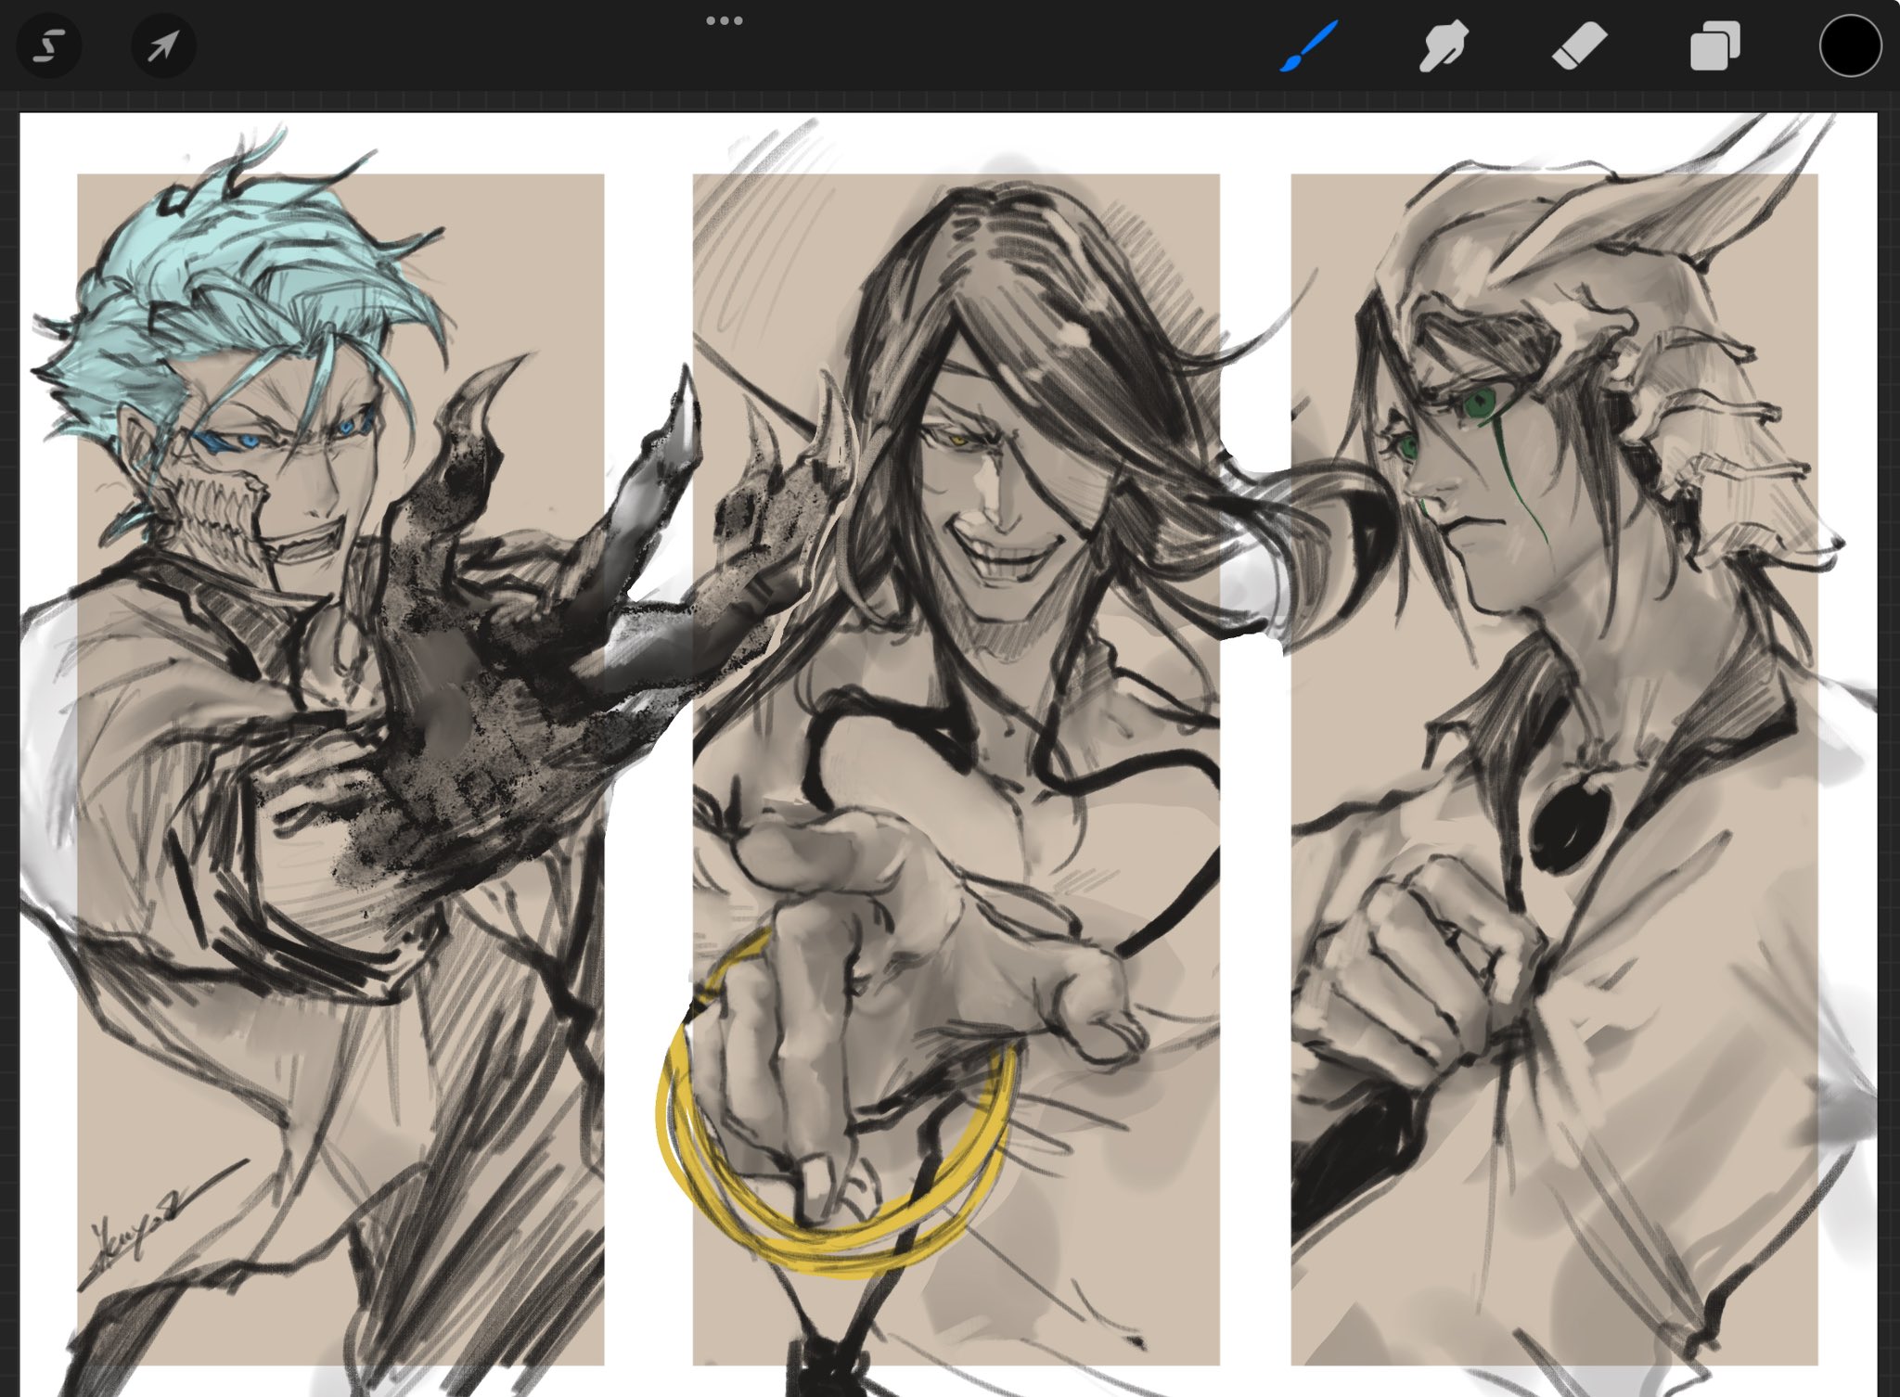Open the active color picker circle
Viewport: 1900px width, 1397px height.
1850,45
